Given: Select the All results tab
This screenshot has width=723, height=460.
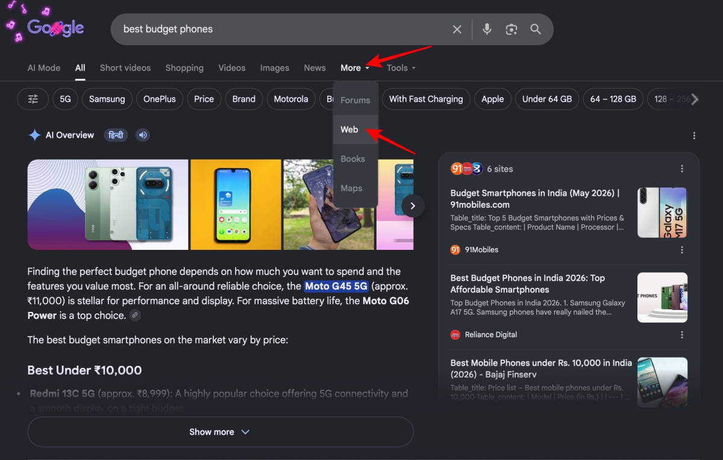Looking at the screenshot, I should (80, 68).
